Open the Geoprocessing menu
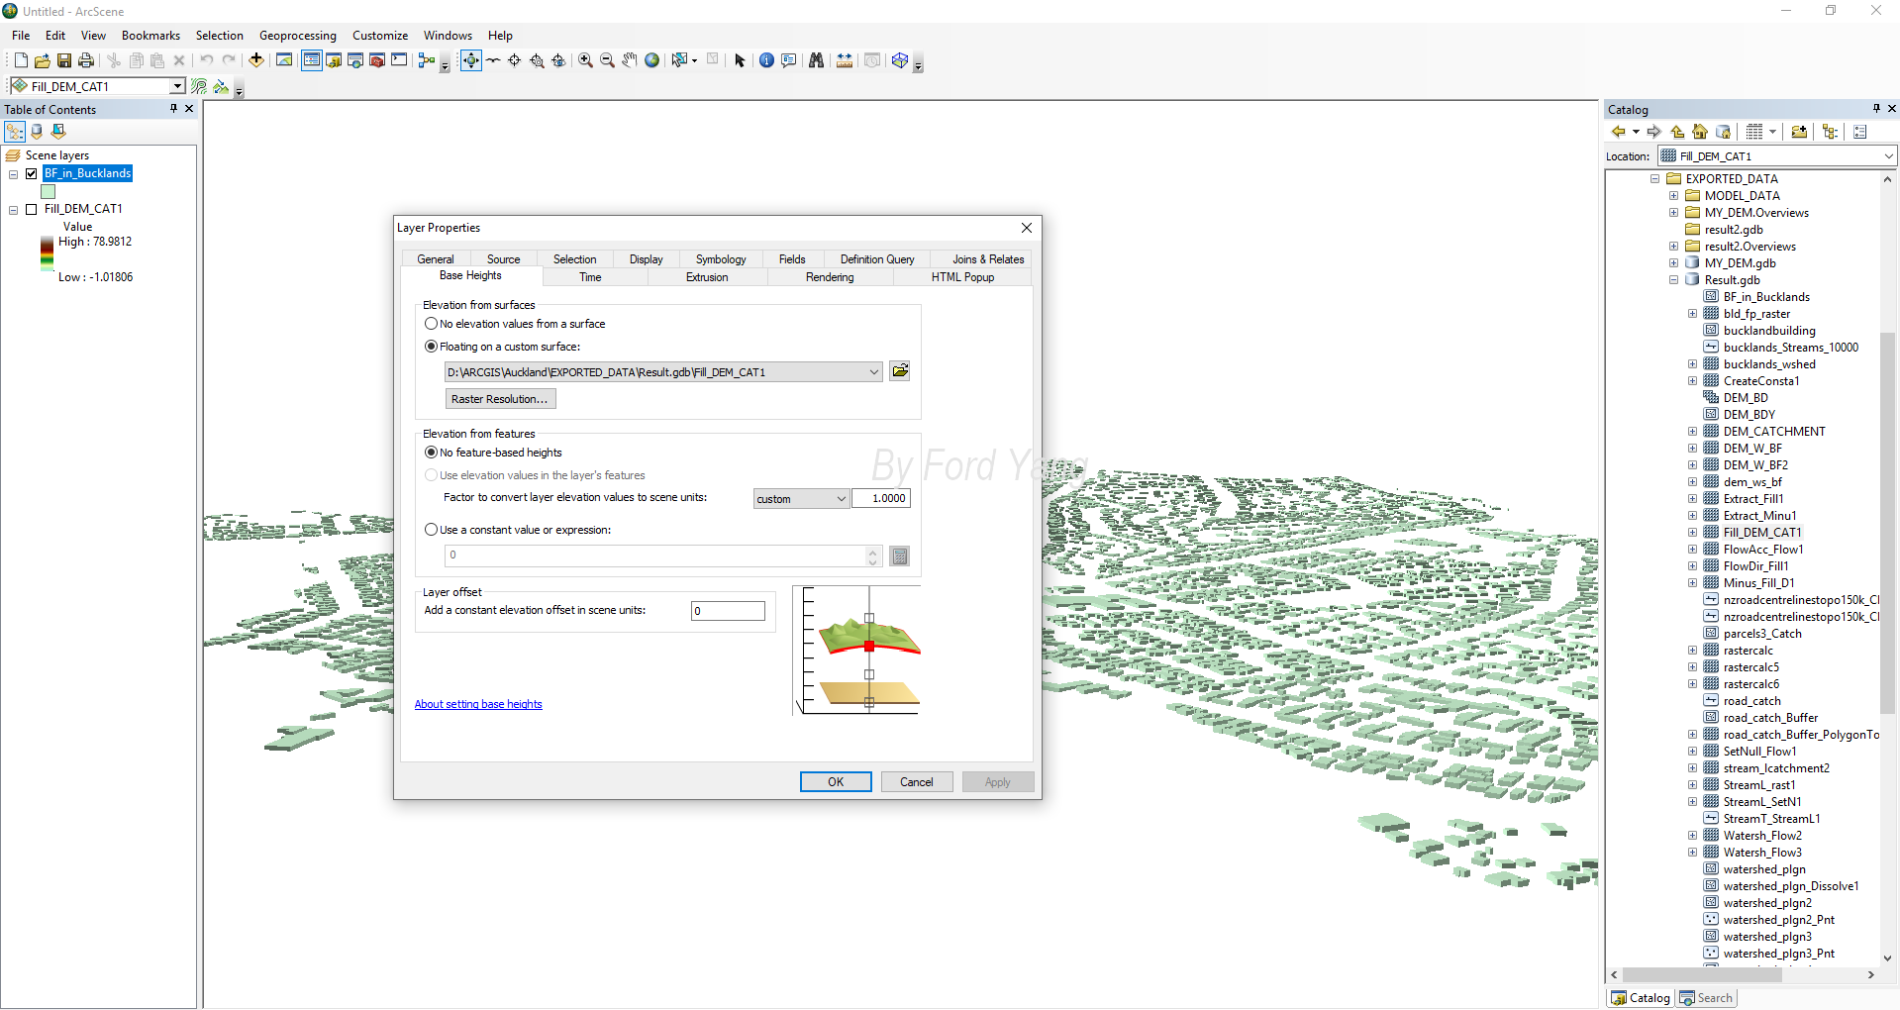1900x1010 pixels. click(297, 36)
